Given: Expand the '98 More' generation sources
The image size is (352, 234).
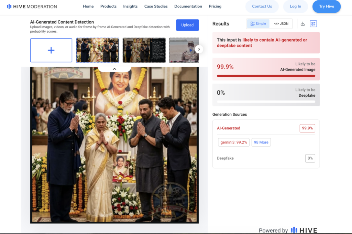Looking at the screenshot, I should pos(261,142).
